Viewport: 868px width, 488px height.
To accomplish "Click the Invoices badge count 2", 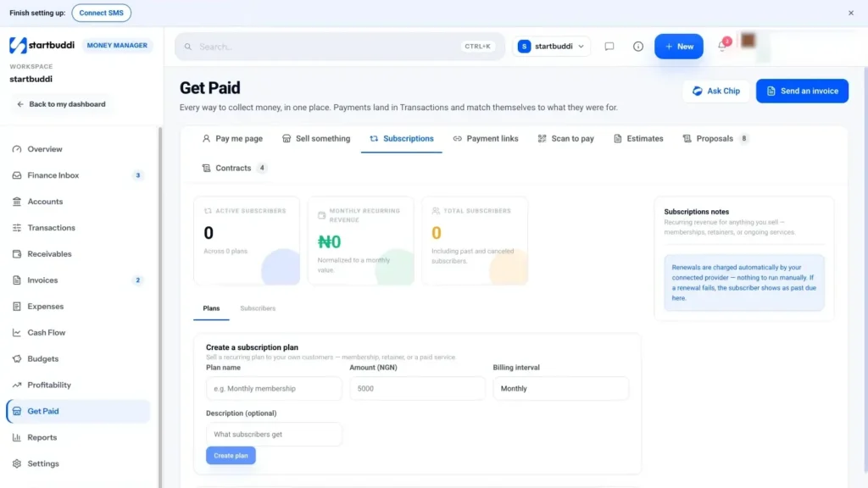I will pyautogui.click(x=138, y=280).
